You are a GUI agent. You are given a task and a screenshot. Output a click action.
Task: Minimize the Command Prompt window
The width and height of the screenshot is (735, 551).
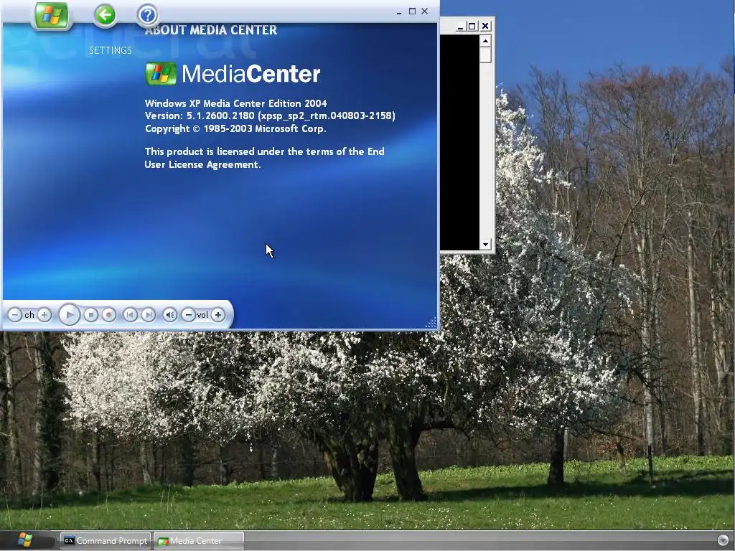[x=460, y=27]
